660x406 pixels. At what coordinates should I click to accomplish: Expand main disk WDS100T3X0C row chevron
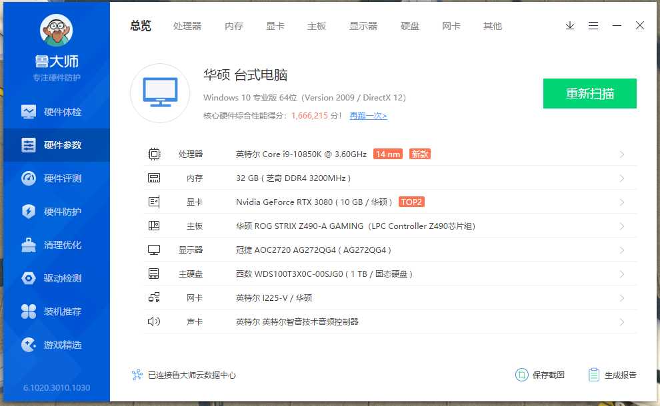click(622, 274)
